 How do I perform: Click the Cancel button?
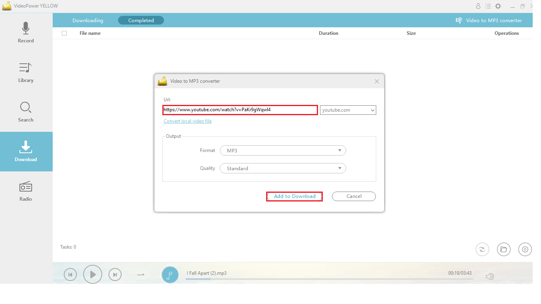pyautogui.click(x=354, y=196)
